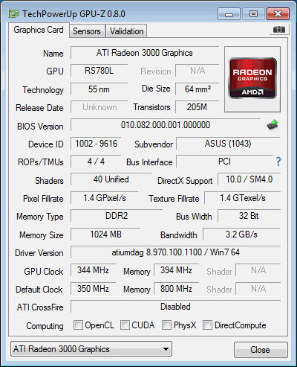Toggle the DirectCompute checkbox
The image size is (297, 367).
(x=207, y=325)
